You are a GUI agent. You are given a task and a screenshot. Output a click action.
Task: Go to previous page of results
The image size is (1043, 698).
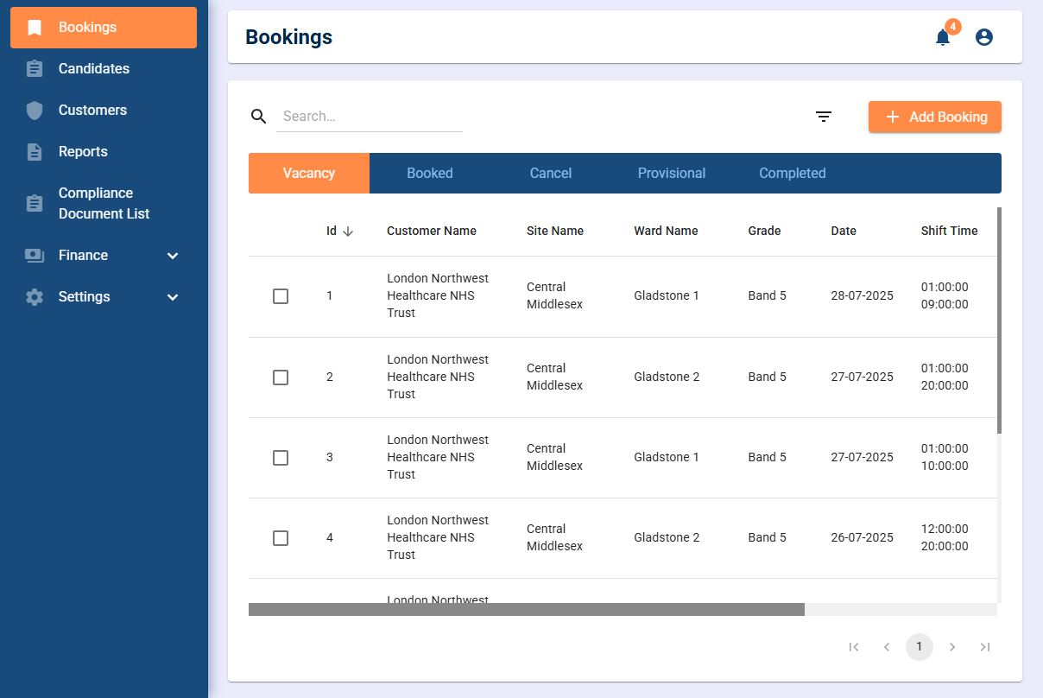click(x=887, y=647)
